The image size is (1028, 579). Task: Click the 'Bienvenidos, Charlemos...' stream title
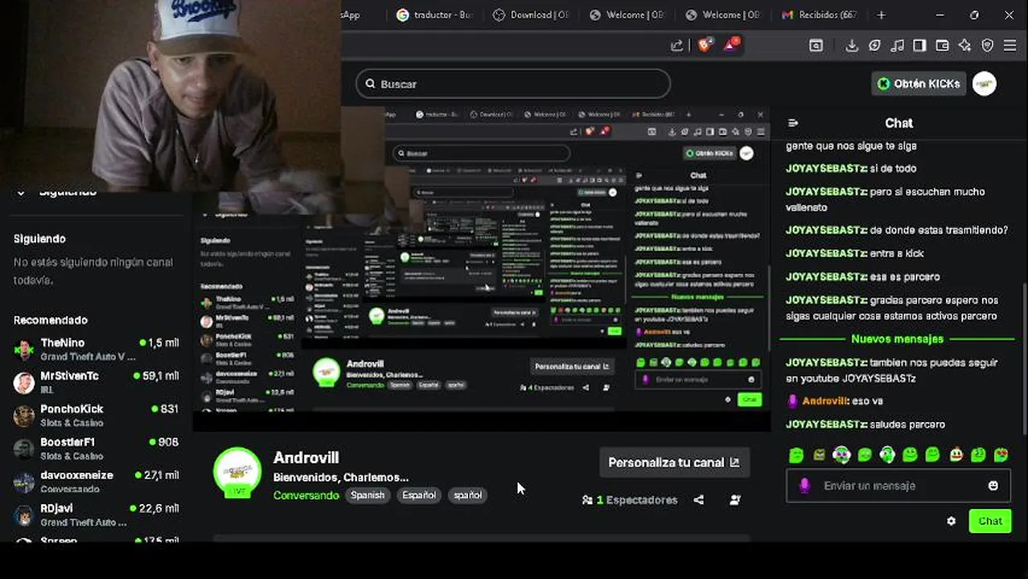pyautogui.click(x=340, y=477)
